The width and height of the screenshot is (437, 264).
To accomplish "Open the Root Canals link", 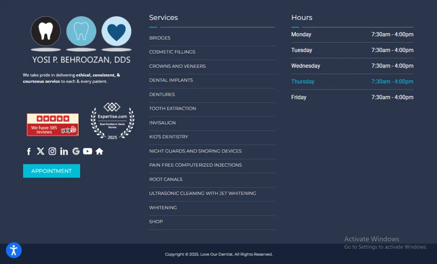I will [x=166, y=179].
